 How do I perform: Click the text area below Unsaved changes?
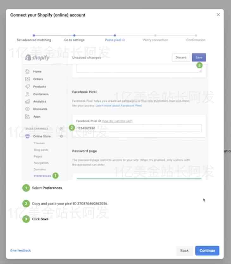click(x=139, y=68)
